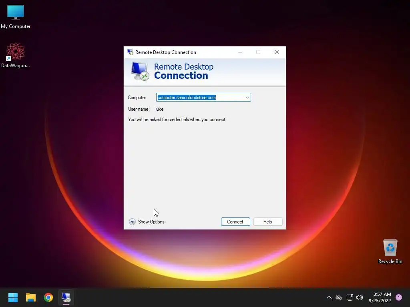
Task: Open the volume speaker tray icon
Action: point(360,297)
